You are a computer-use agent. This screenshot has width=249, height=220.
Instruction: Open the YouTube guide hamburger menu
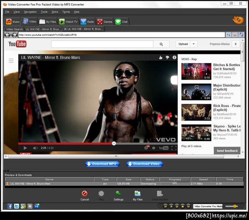tap(11, 60)
